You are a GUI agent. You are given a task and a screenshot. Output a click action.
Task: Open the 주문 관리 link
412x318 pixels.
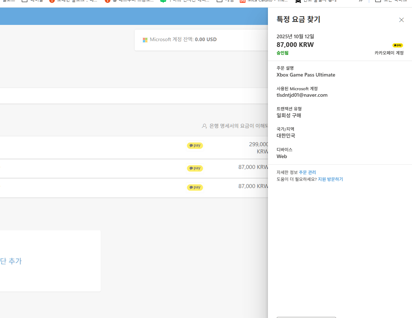tap(307, 172)
